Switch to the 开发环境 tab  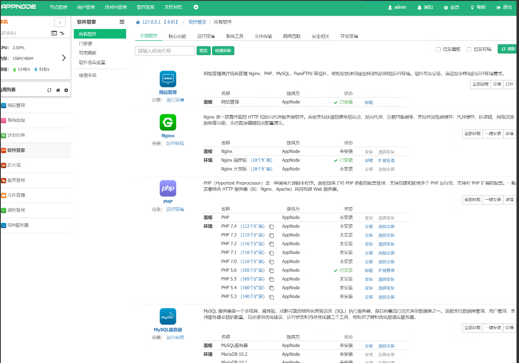(x=349, y=36)
